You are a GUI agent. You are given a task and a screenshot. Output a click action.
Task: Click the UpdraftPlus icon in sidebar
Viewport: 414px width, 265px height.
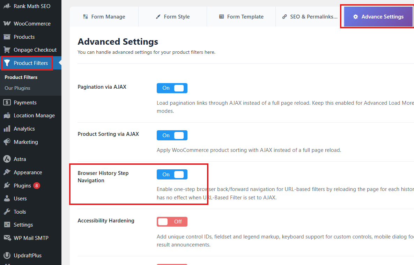(7, 256)
